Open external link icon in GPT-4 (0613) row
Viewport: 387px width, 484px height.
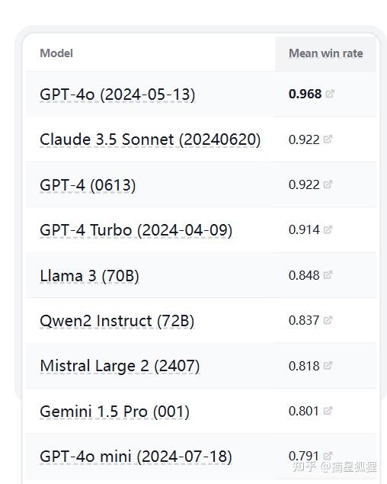coord(328,184)
